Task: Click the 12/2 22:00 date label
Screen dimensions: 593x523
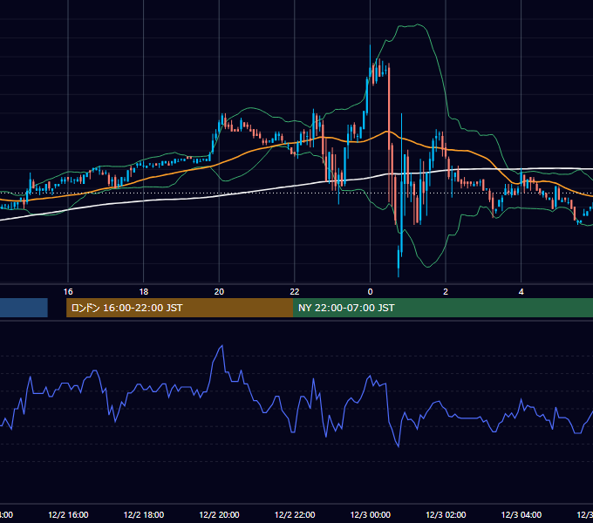Action: pyautogui.click(x=295, y=514)
